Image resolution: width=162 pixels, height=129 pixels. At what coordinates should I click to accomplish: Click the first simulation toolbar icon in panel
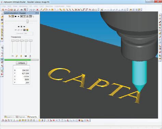[10, 16]
